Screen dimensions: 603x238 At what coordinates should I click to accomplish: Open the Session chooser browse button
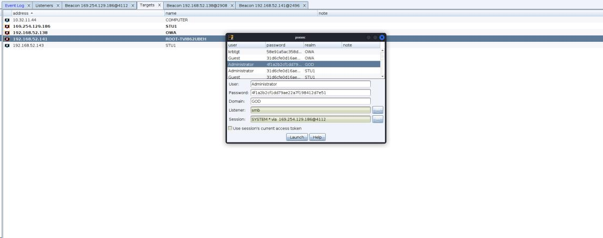coord(378,120)
